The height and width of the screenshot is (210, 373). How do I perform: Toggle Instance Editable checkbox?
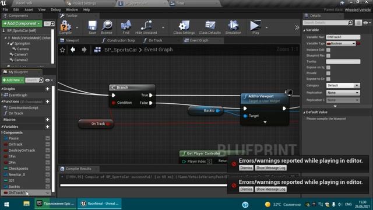(328, 50)
